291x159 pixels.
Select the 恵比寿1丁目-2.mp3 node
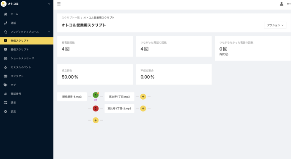119,109
